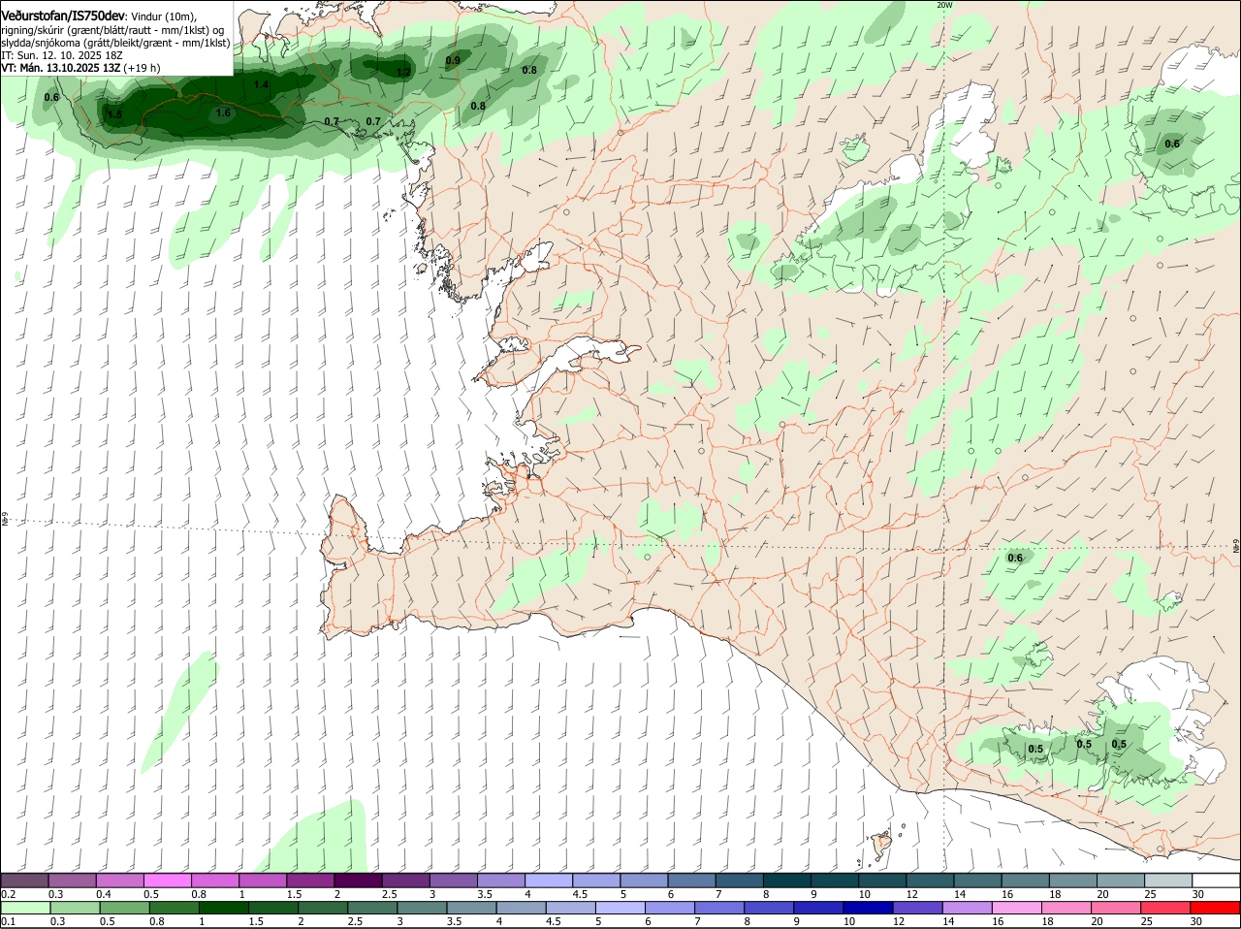Screen dimensions: 1241x929
Task: Click the 0.2 swatch in the purple snow legend
Action: pos(25,880)
